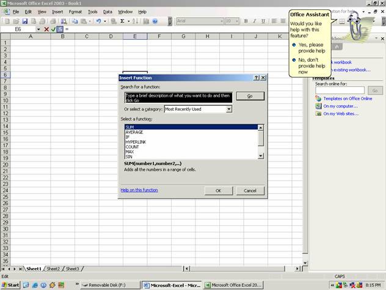This screenshot has width=386, height=290.
Task: Click horizontal scrollbar right arrow
Action: point(297,269)
